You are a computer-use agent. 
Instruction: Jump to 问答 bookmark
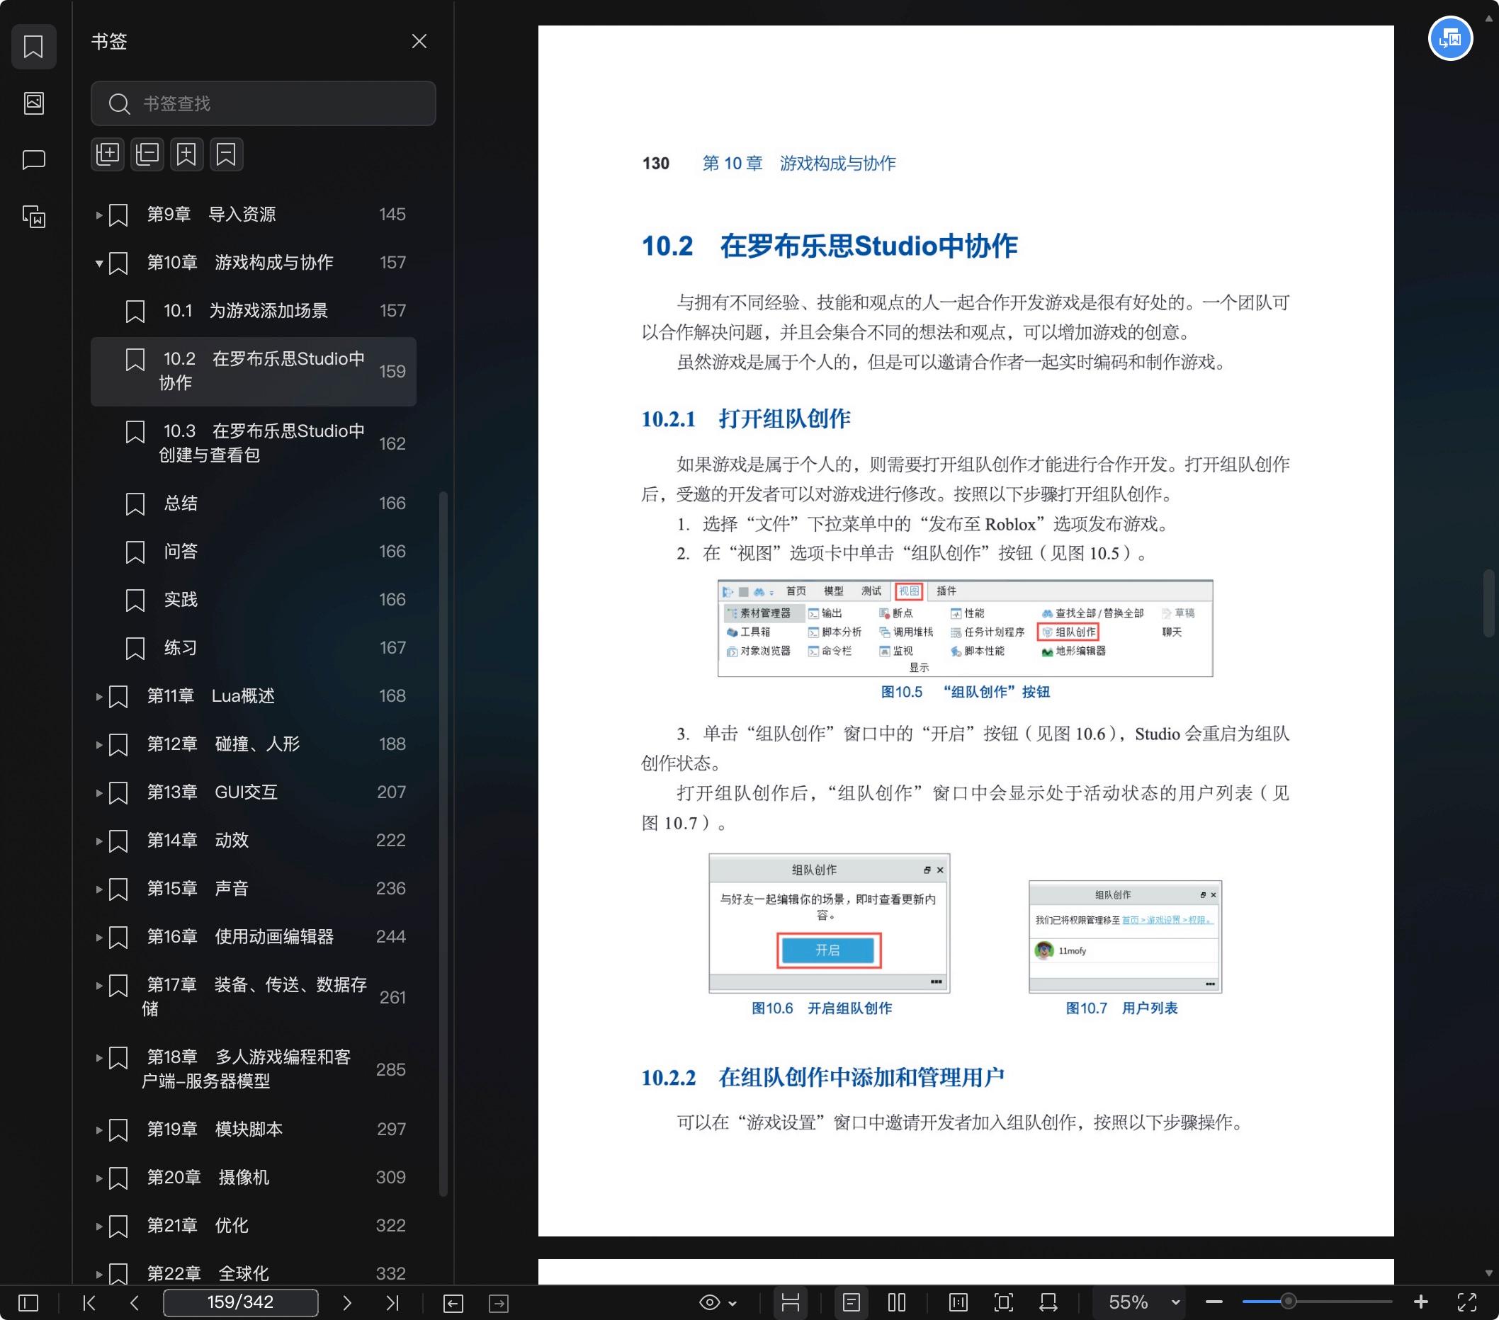[x=254, y=551]
